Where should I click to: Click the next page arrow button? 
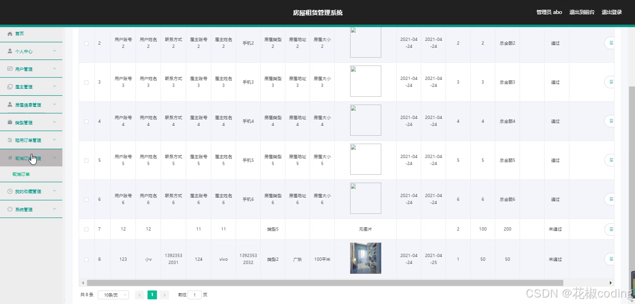(164, 295)
